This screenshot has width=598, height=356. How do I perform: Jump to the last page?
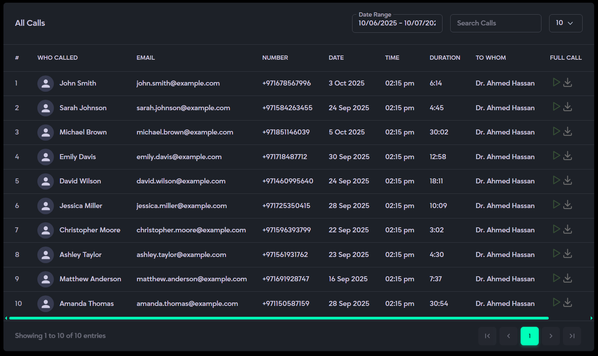tap(572, 336)
